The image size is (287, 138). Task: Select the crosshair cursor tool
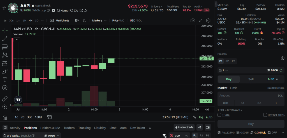point(5,31)
